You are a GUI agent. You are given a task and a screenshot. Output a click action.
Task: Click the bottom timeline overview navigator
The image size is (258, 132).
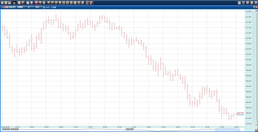[x=121, y=130]
